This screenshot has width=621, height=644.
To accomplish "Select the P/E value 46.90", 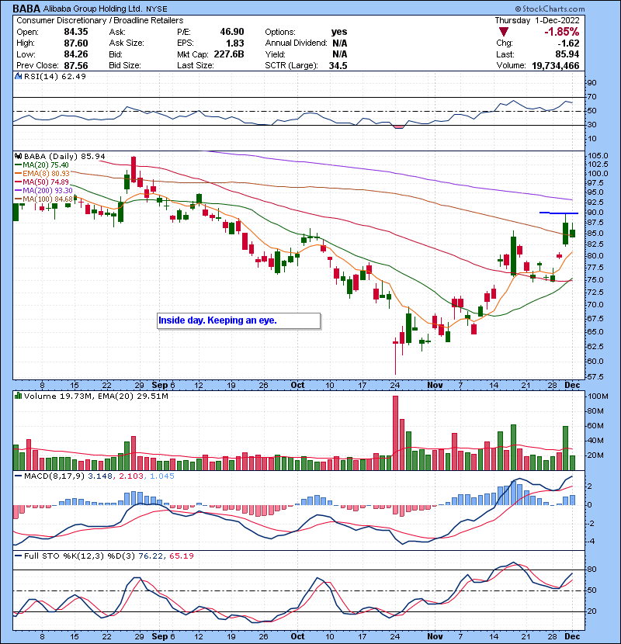I will click(x=232, y=32).
